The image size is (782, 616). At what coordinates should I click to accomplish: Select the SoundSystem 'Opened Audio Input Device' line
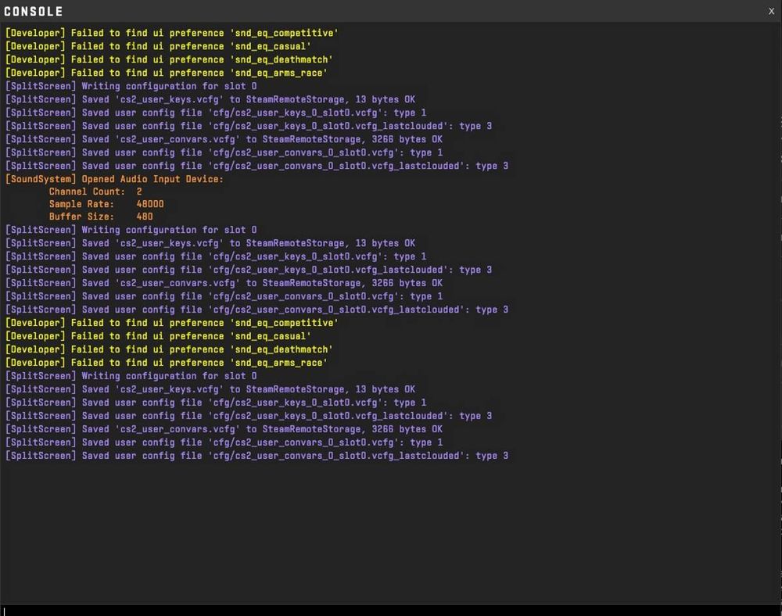[114, 179]
